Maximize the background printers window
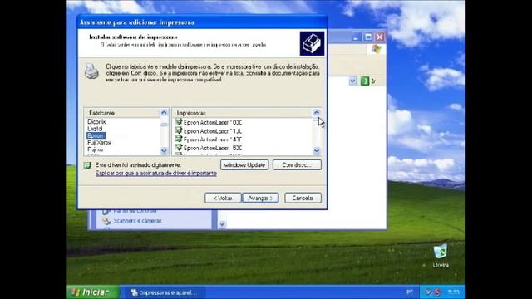Screen dimensions: 532x299 tap(367, 37)
